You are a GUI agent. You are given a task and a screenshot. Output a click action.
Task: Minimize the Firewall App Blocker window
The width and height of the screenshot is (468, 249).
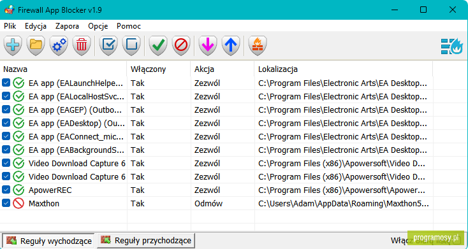(395, 10)
